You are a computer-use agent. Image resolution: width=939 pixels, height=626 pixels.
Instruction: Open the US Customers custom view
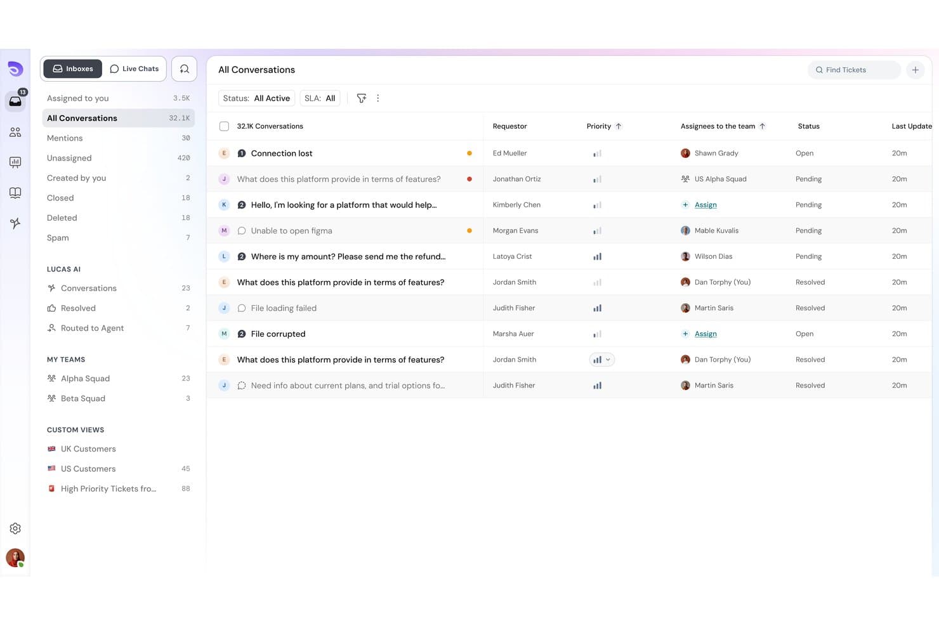(118, 469)
